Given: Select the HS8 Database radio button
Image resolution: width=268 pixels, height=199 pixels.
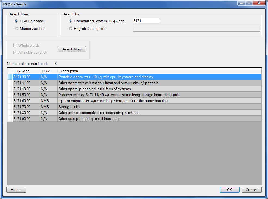Looking at the screenshot, I should pyautogui.click(x=17, y=21).
